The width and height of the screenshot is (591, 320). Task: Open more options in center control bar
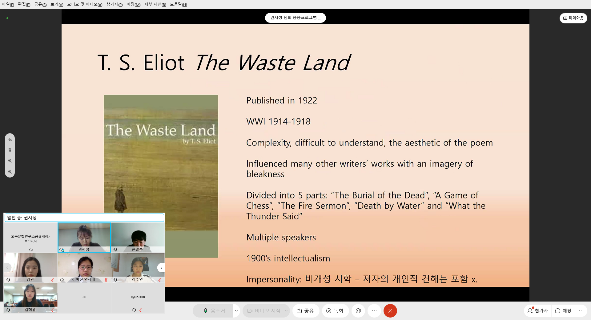click(x=374, y=311)
